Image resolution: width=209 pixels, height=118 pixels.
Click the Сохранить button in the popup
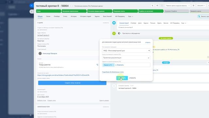tap(122, 78)
